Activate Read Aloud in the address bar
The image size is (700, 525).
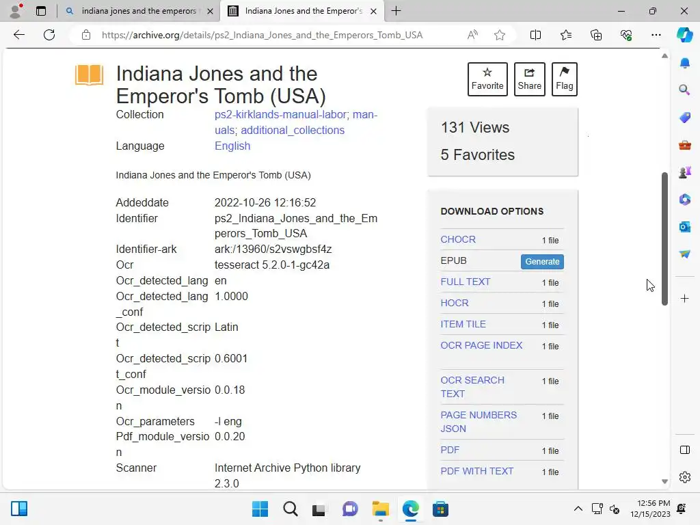[472, 35]
